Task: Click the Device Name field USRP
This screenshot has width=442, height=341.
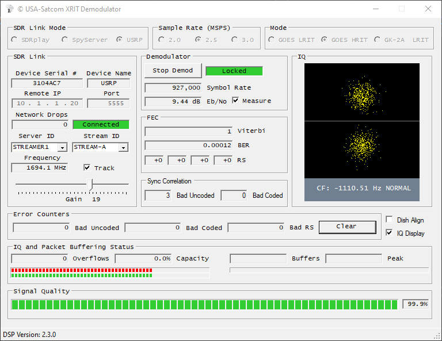Action: click(x=109, y=83)
